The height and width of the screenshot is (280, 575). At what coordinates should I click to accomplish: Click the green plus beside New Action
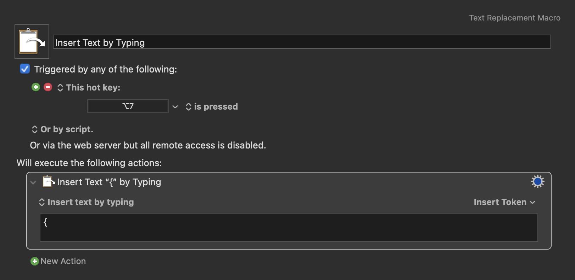click(x=35, y=261)
